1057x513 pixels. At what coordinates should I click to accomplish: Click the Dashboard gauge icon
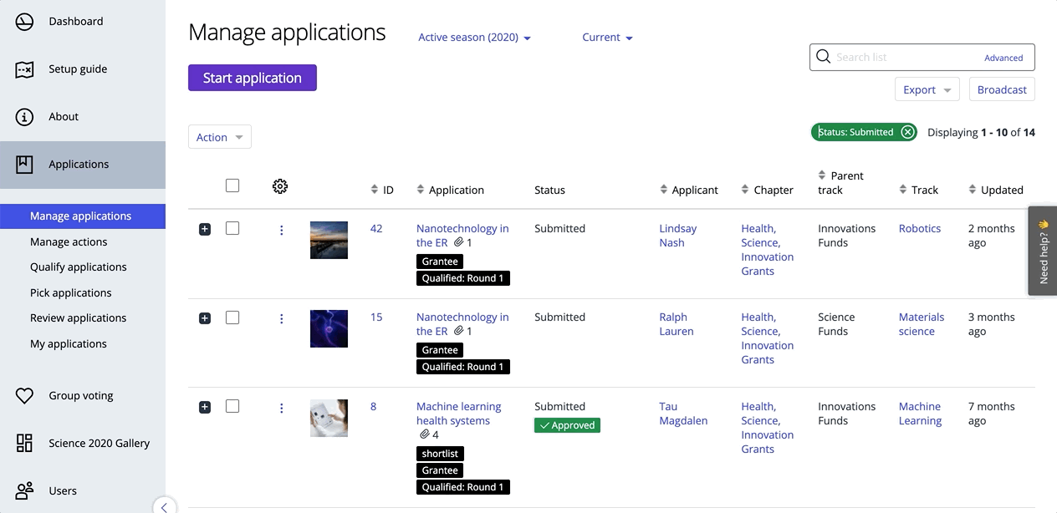click(24, 22)
